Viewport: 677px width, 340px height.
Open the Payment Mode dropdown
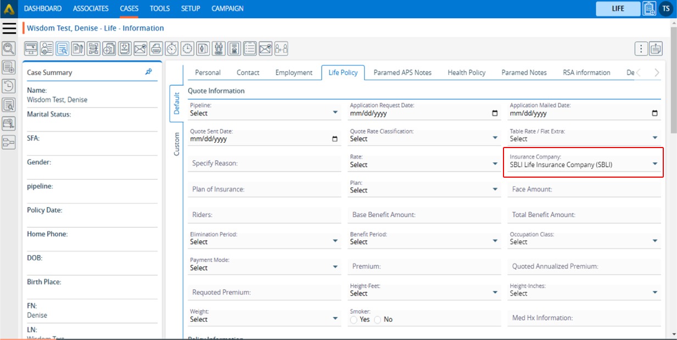264,267
